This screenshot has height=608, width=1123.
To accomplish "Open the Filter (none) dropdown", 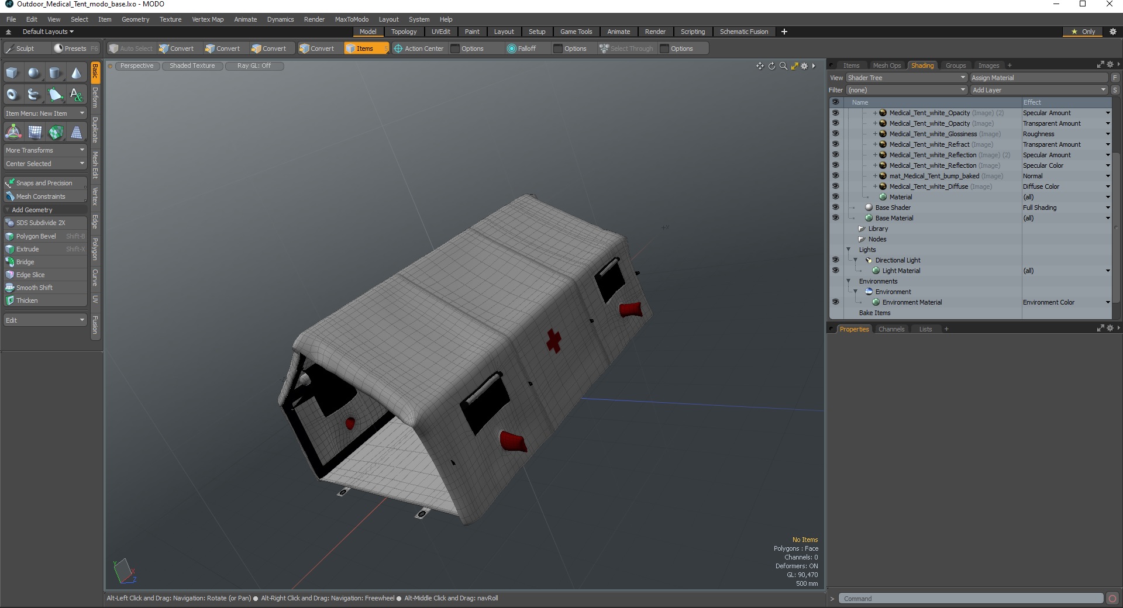I will 906,90.
